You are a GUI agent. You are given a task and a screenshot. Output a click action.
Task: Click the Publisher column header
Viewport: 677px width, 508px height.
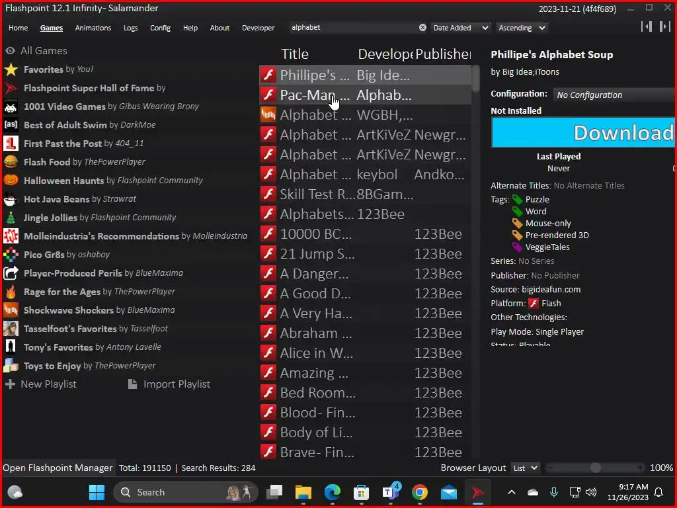click(x=443, y=54)
